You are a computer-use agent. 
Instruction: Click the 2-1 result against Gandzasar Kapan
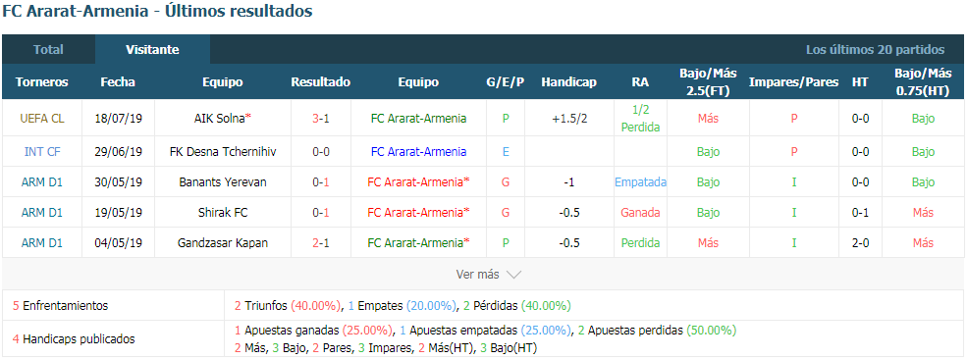pos(321,242)
